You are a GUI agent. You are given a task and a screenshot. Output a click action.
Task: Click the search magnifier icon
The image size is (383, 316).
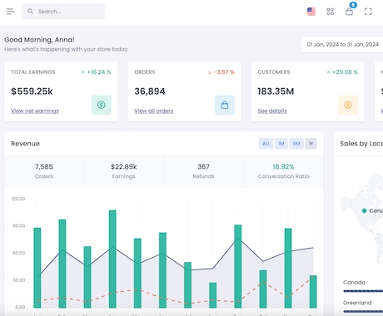31,12
